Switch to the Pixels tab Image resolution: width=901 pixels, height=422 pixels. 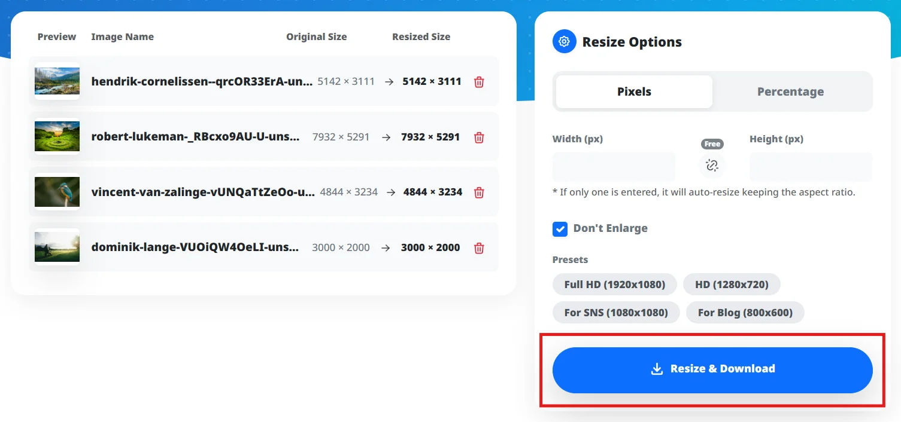(634, 91)
